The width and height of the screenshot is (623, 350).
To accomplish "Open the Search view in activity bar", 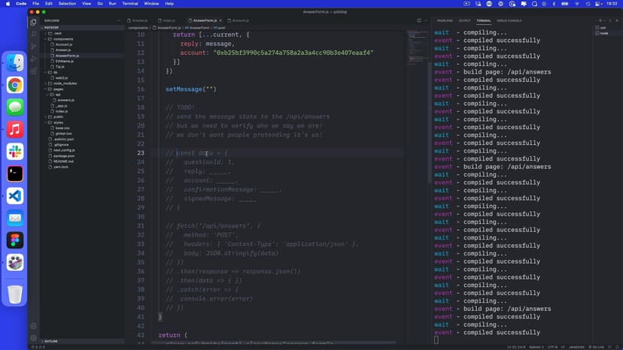I will [34, 34].
